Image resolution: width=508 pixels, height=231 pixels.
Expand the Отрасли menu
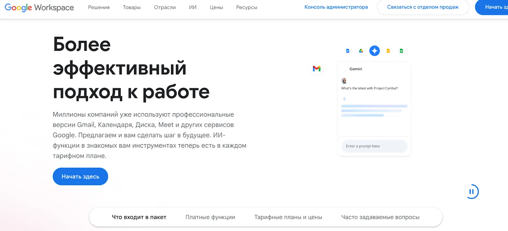point(165,7)
